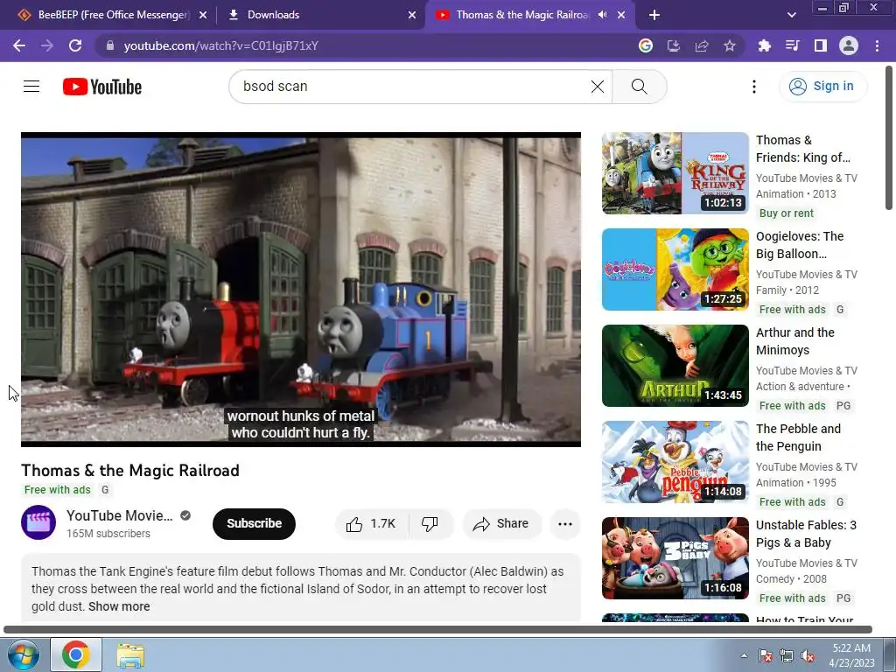896x672 pixels.
Task: Open media controls icon in toolbar
Action: 792,45
